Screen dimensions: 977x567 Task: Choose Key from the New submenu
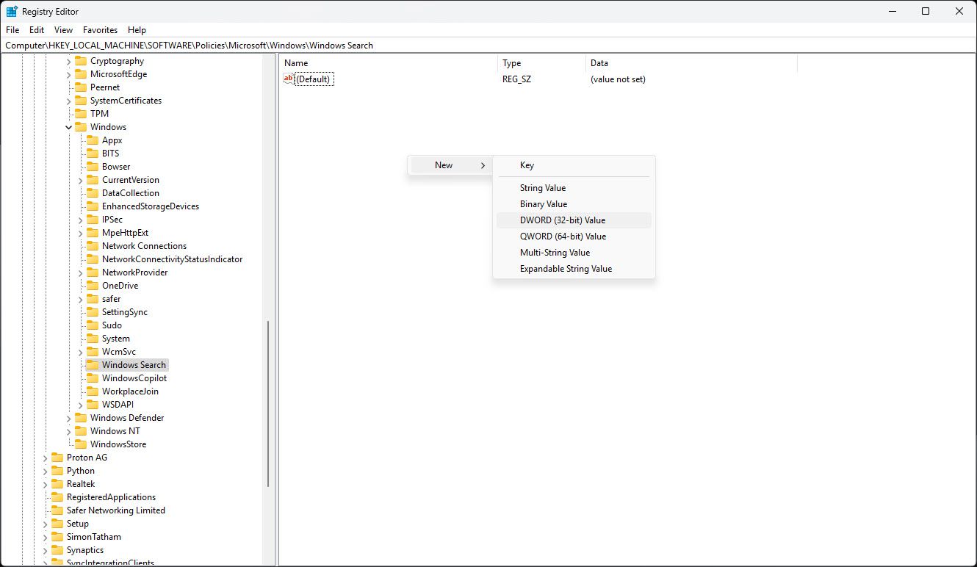point(574,165)
